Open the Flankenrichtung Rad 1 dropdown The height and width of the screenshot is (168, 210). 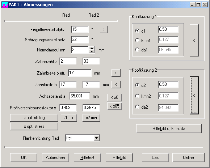[97, 138]
